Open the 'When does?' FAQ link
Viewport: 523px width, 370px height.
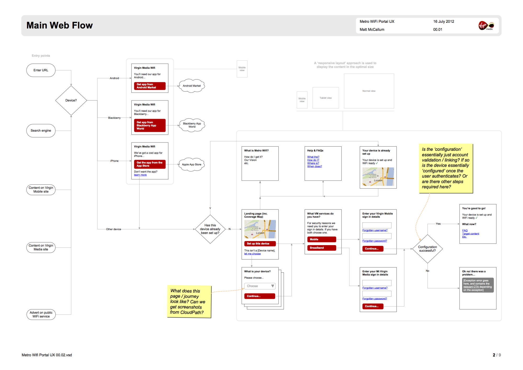pyautogui.click(x=315, y=167)
